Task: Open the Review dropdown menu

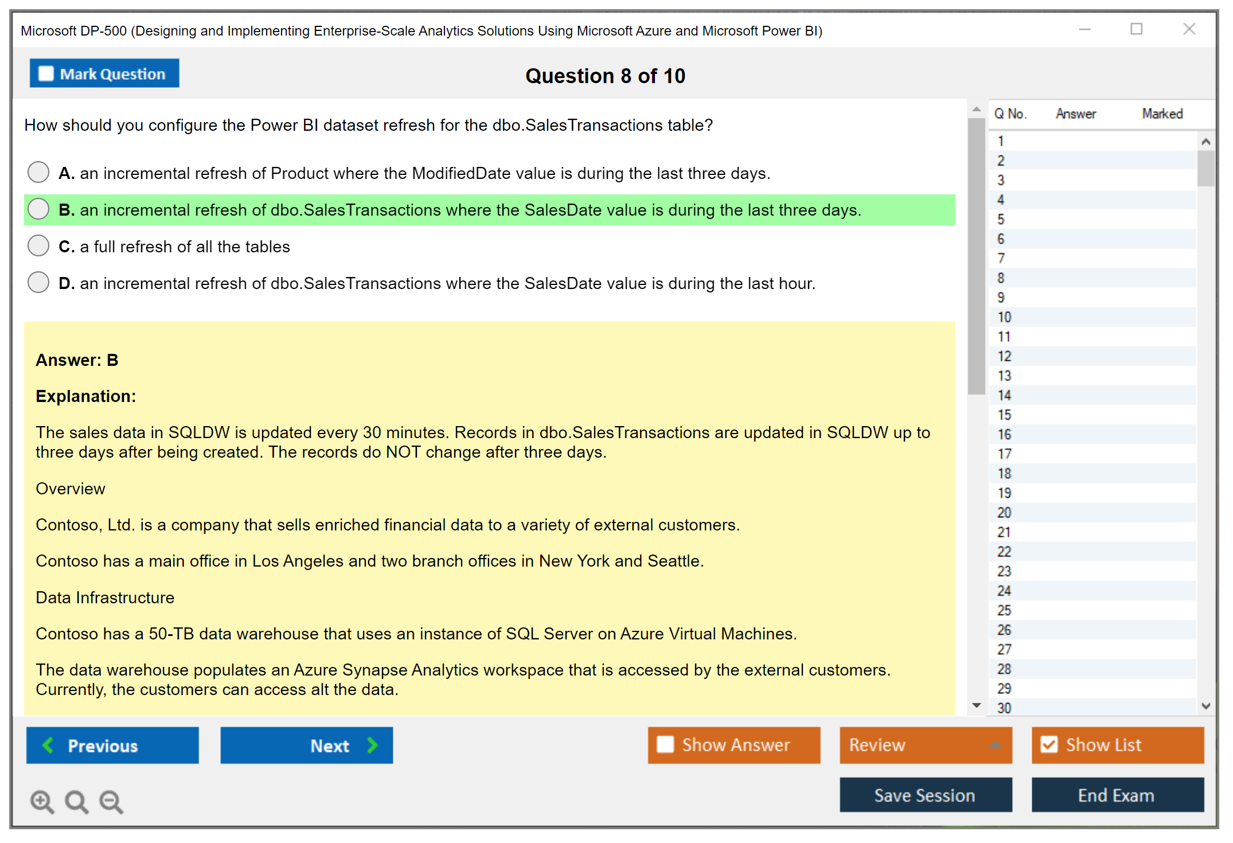Action: [x=995, y=745]
